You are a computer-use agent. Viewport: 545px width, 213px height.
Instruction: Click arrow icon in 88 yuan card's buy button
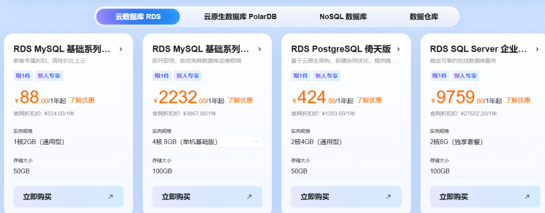tap(110, 196)
